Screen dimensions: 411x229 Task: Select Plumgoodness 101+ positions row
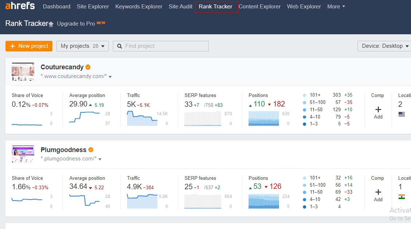(x=327, y=178)
